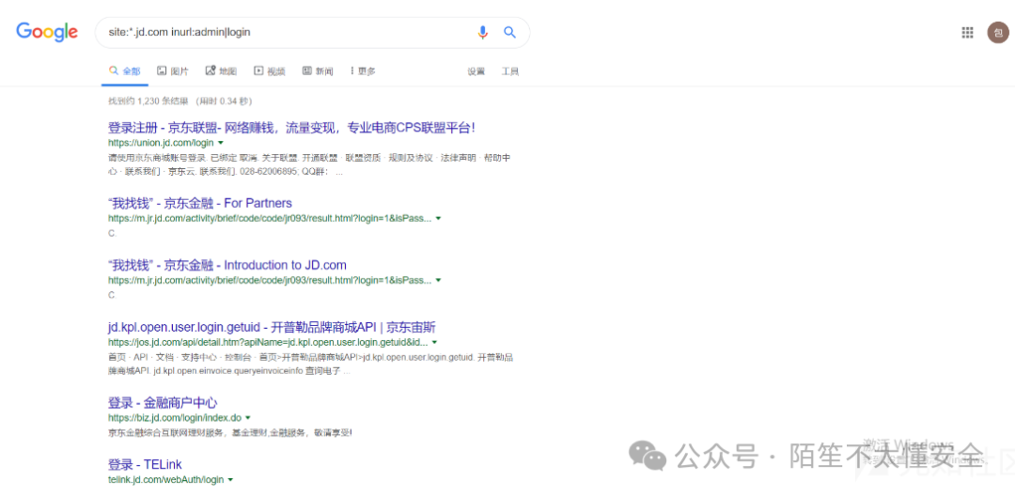The image size is (1015, 496).
Task: Switch to the 图片 images tab
Action: click(x=173, y=71)
